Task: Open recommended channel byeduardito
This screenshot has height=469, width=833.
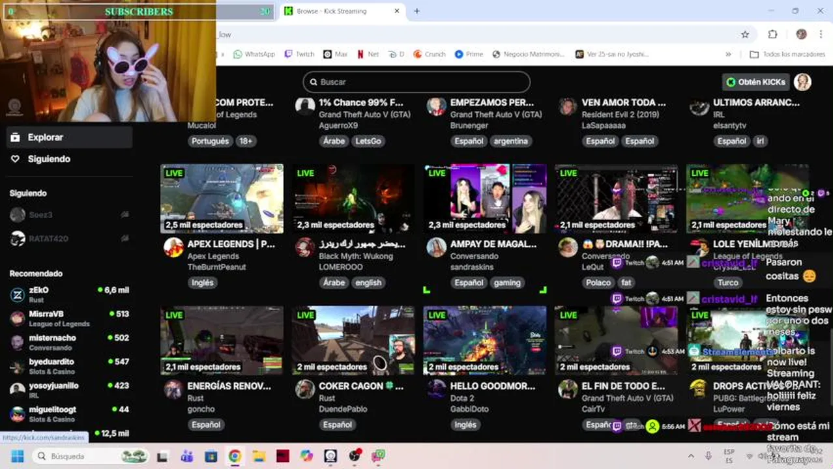Action: coord(69,366)
